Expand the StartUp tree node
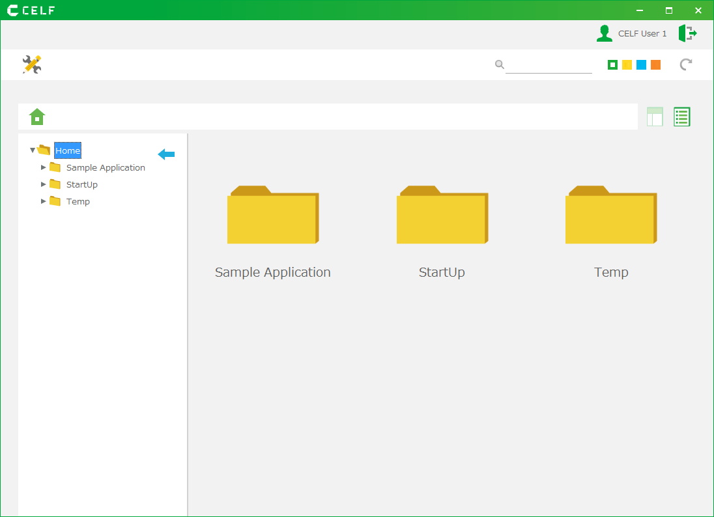 [44, 184]
